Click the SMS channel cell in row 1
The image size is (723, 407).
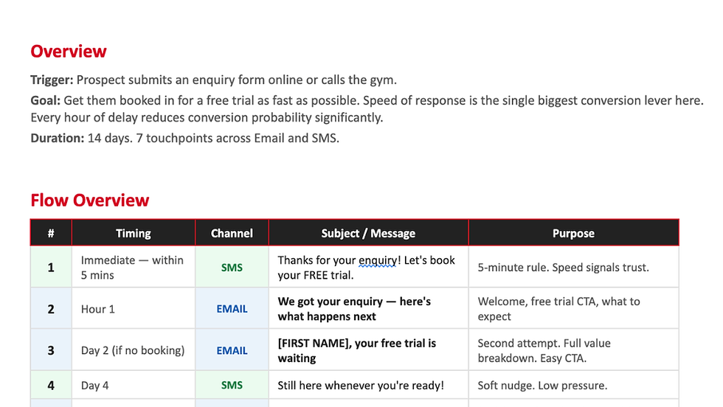click(x=232, y=268)
